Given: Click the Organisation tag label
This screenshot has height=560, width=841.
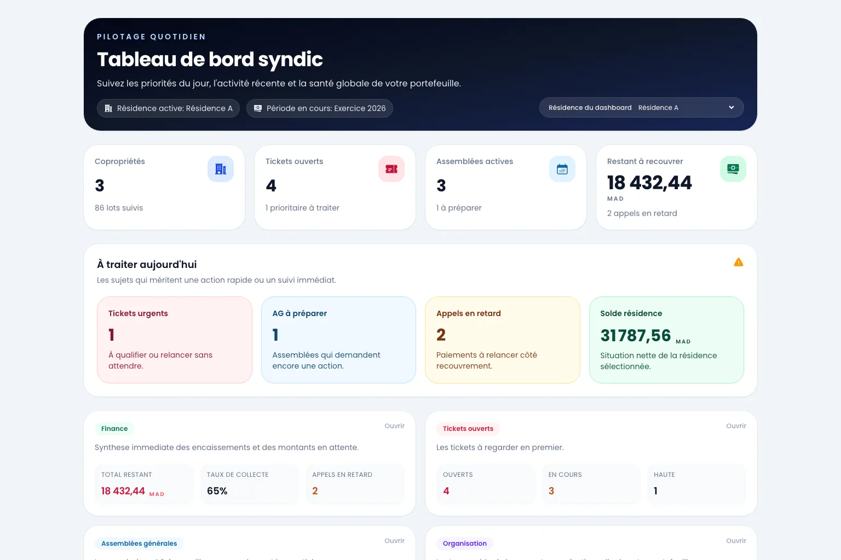Looking at the screenshot, I should [465, 544].
